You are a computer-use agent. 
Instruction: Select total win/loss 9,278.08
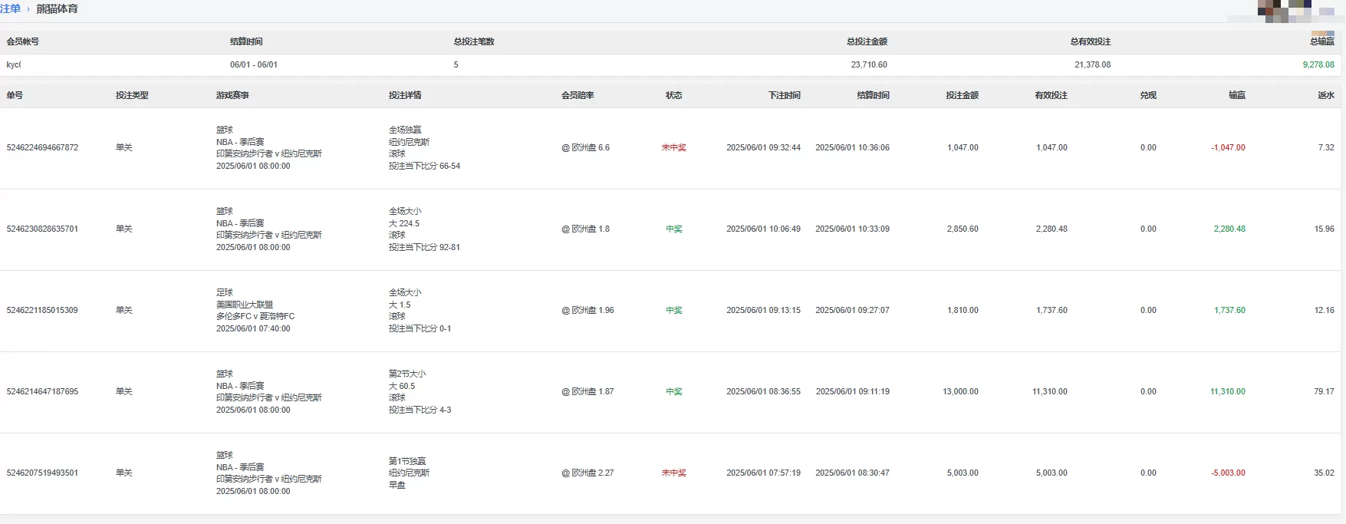1318,64
